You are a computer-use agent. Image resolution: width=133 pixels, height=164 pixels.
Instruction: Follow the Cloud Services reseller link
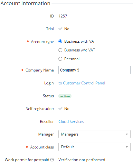point(71,122)
